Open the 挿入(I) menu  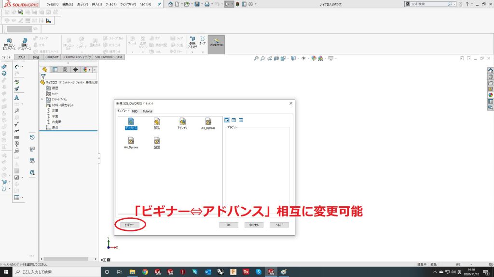tap(96, 4)
